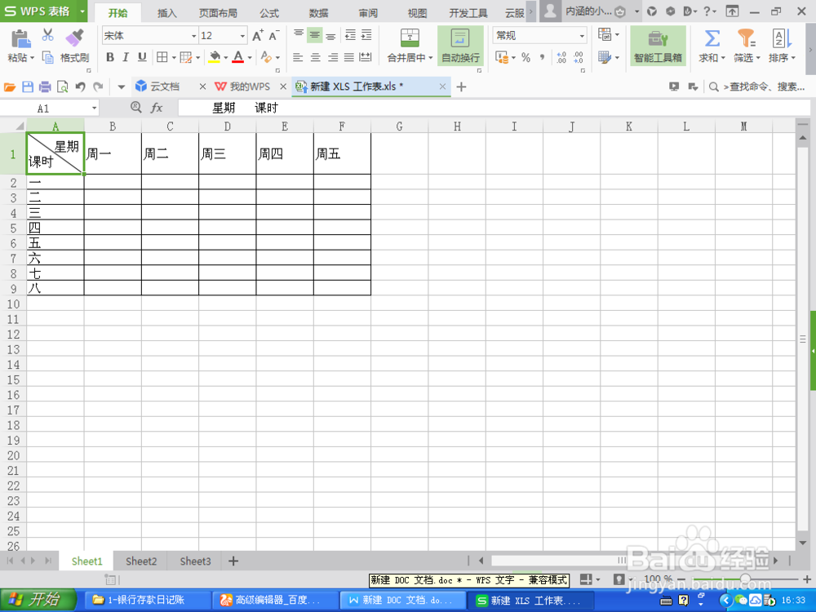Click the insert function fx icon
816x612 pixels.
point(156,108)
